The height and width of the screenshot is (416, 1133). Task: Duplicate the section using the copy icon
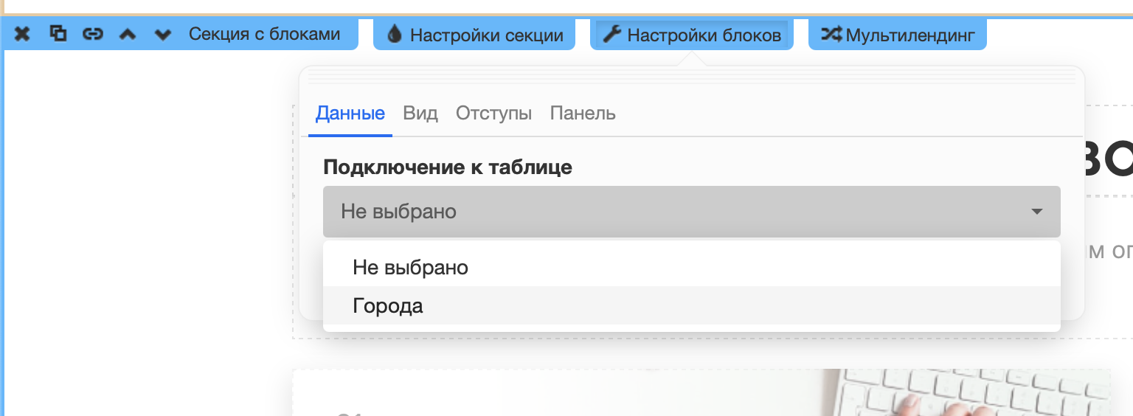[58, 34]
